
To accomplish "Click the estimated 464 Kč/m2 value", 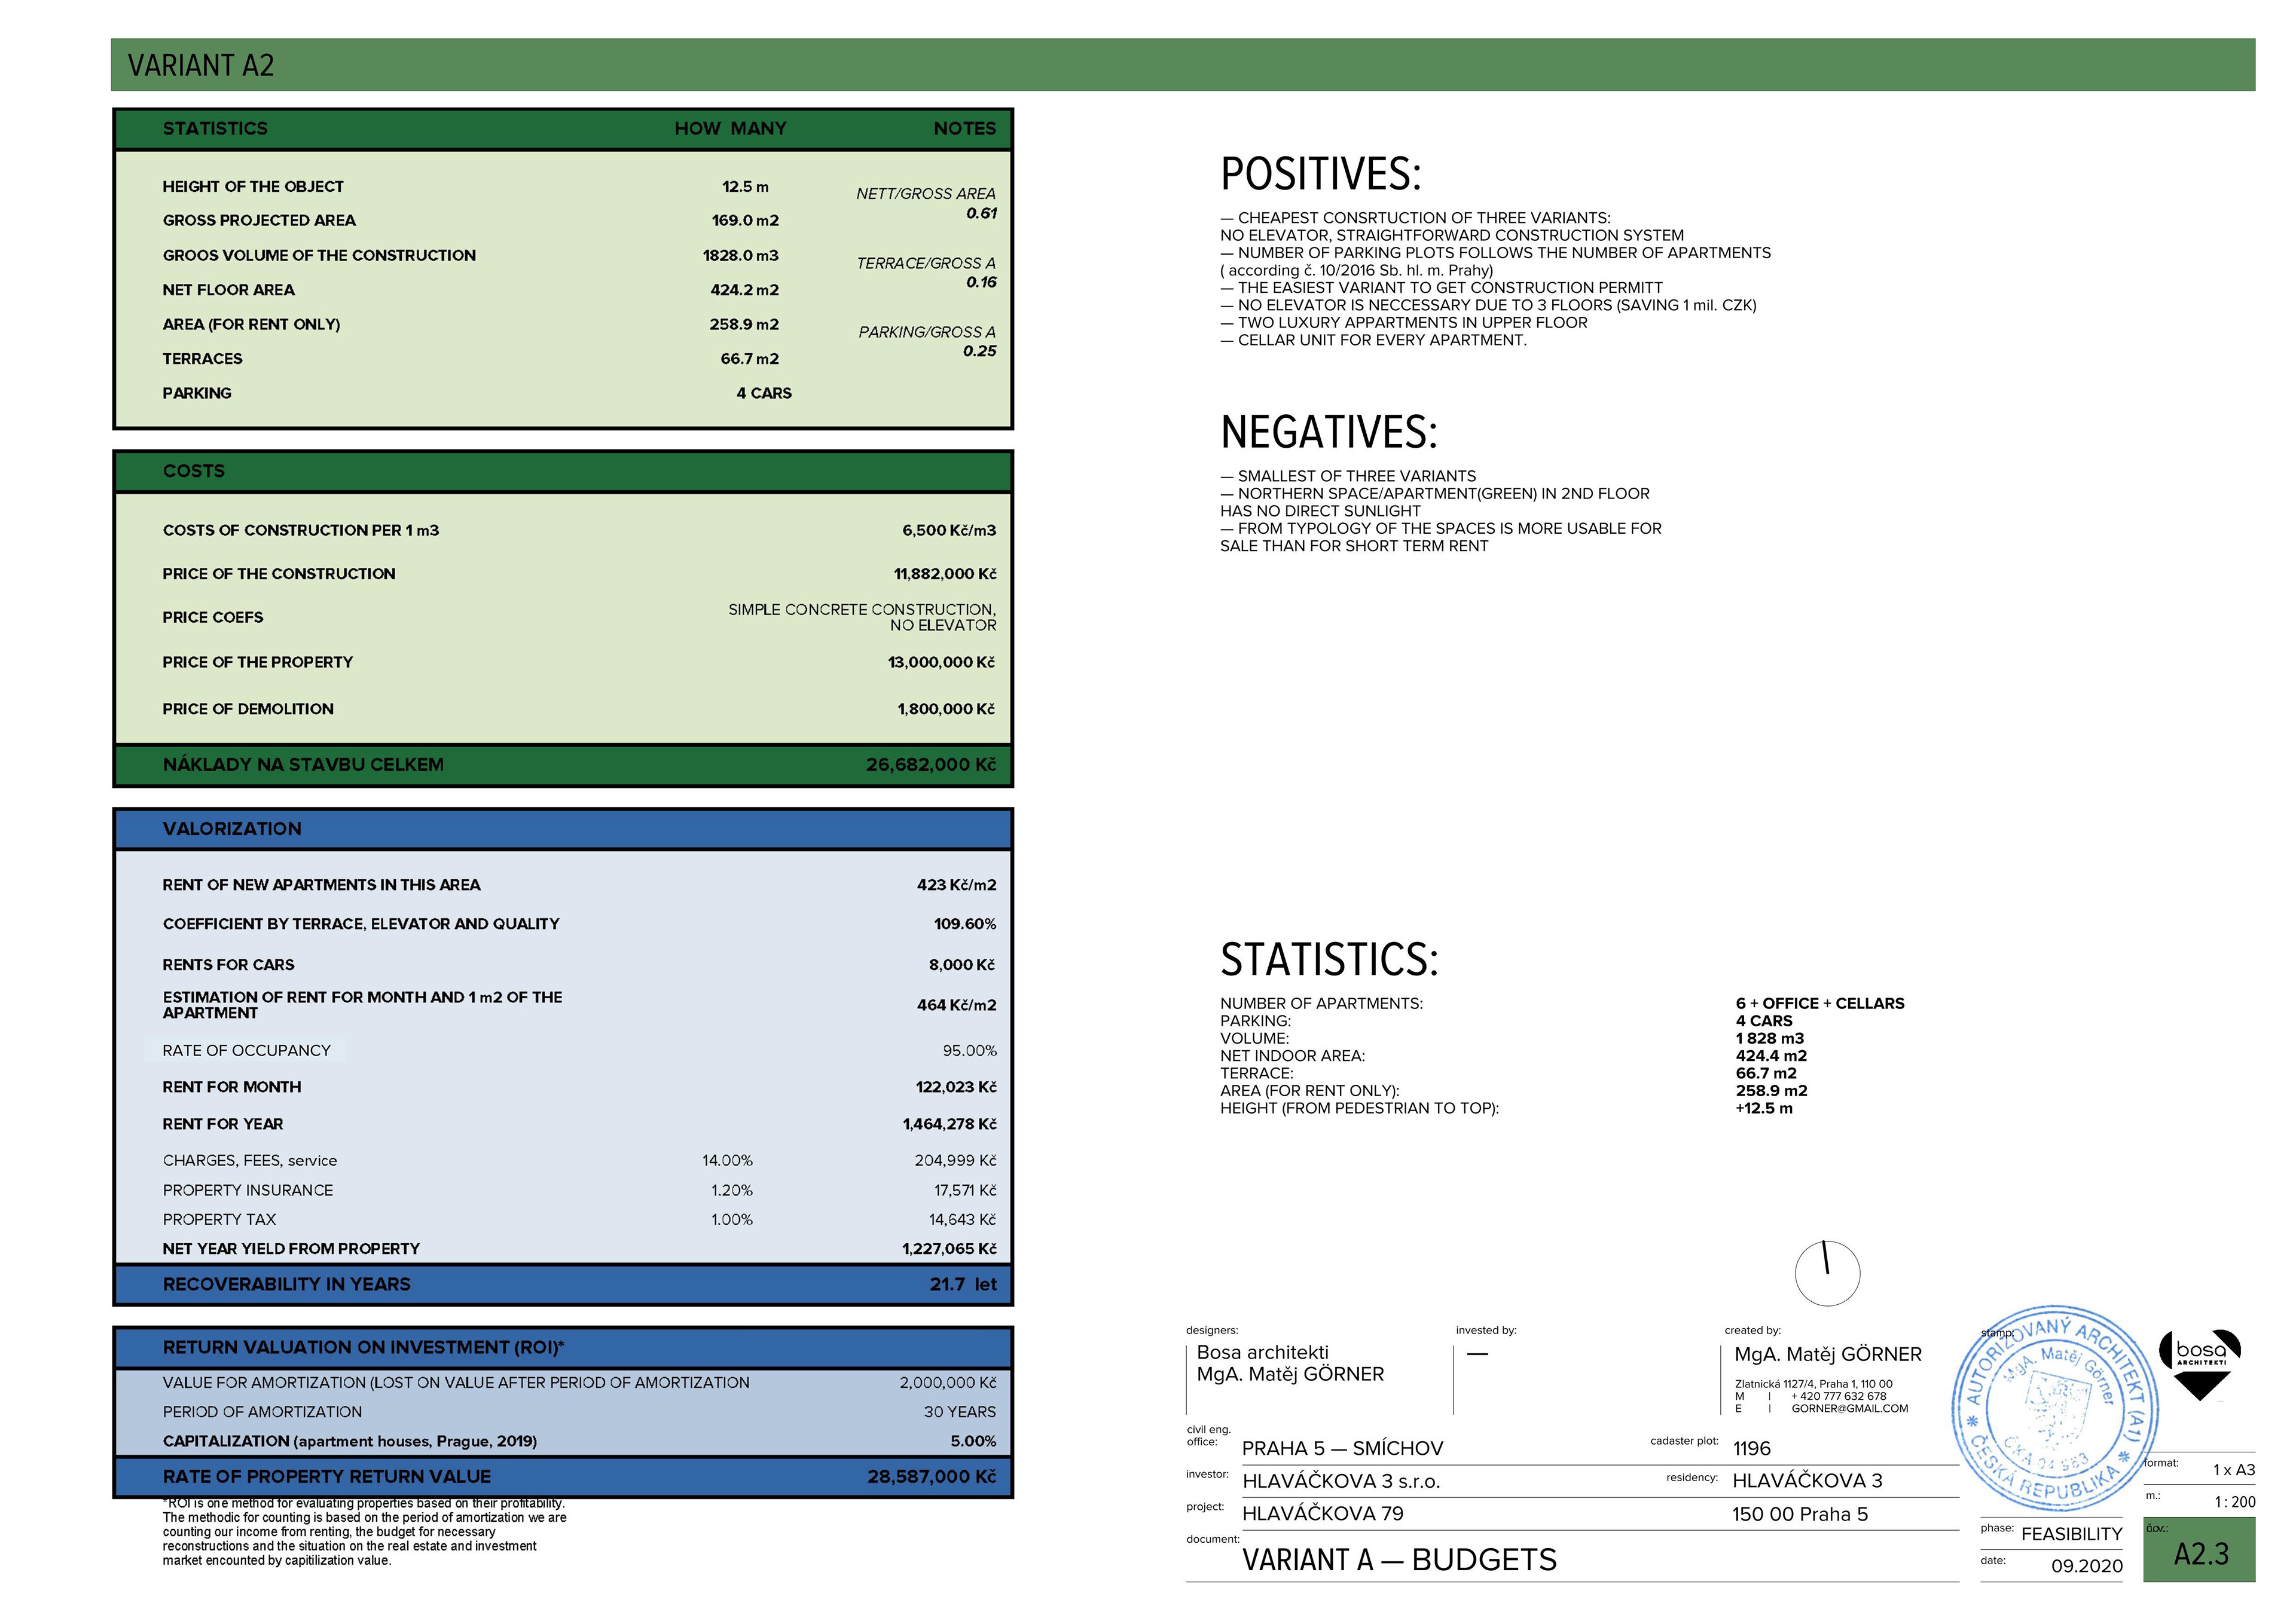I will pyautogui.click(x=957, y=1005).
